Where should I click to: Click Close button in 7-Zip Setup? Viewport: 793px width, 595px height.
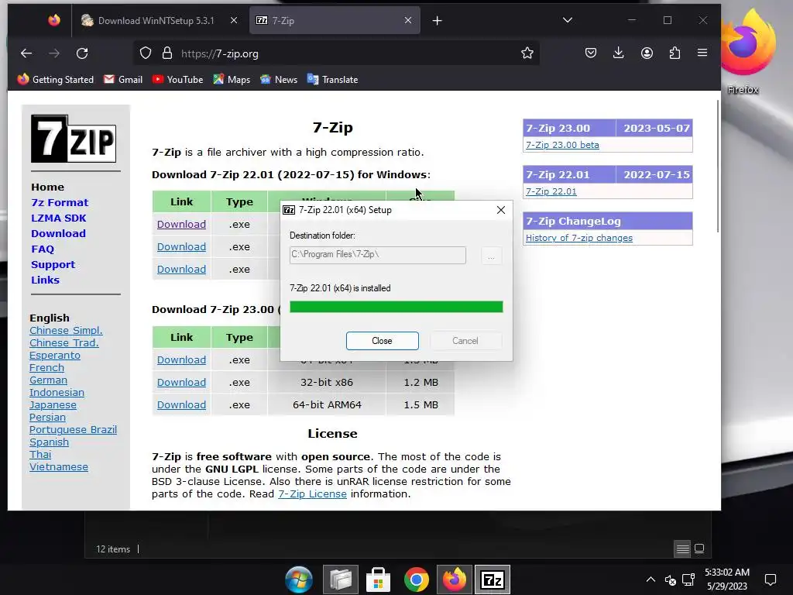click(383, 341)
